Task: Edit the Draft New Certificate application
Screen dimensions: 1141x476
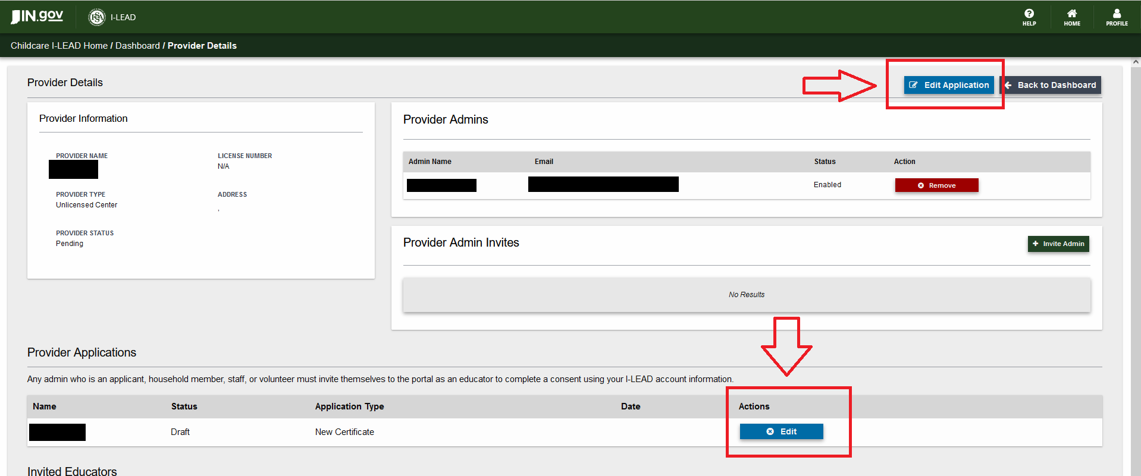Action: point(781,431)
